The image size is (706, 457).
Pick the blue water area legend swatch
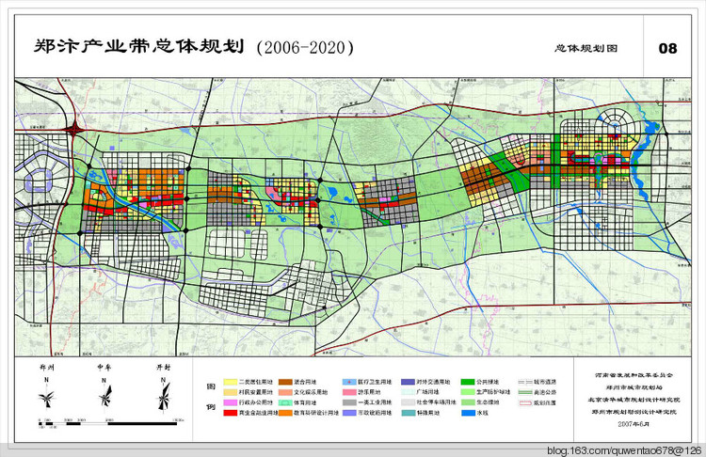tap(468, 413)
